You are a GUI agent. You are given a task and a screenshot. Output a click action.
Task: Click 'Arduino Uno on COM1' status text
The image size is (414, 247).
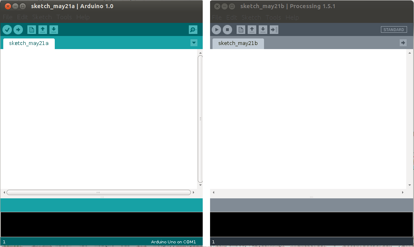[x=173, y=242]
